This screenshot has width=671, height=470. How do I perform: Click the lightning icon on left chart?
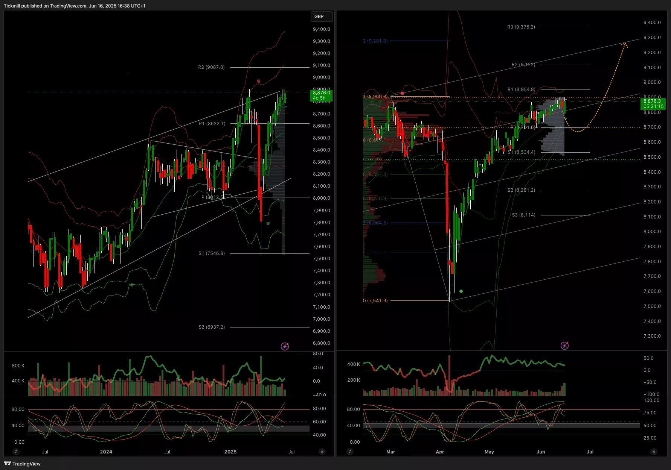(x=285, y=346)
